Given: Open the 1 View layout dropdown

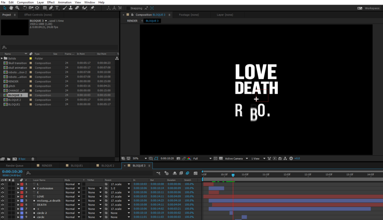Looking at the screenshot, I should pos(258,158).
